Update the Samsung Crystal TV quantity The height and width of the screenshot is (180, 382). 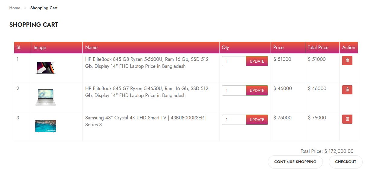click(x=257, y=120)
